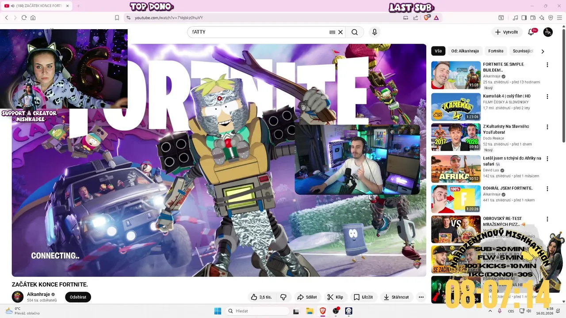This screenshot has height=318, width=566.
Task: Click the Vytvořit create button
Action: pyautogui.click(x=506, y=32)
